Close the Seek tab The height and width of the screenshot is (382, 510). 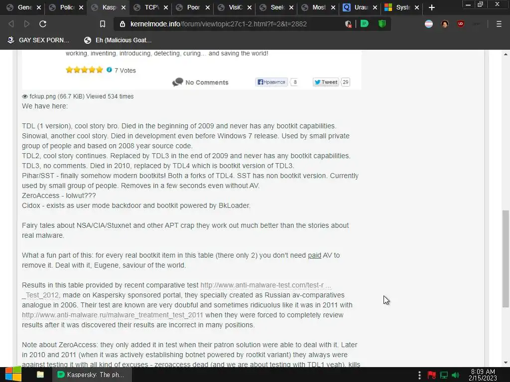(x=291, y=7)
